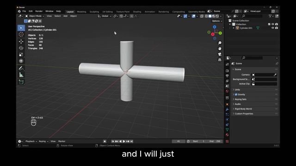Select the Rotate tool
The width and height of the screenshot is (296, 166).
[x=21, y=48]
